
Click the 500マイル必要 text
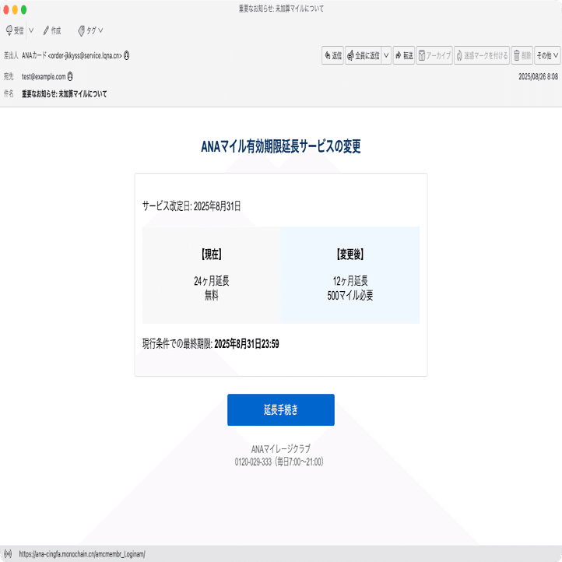click(350, 295)
